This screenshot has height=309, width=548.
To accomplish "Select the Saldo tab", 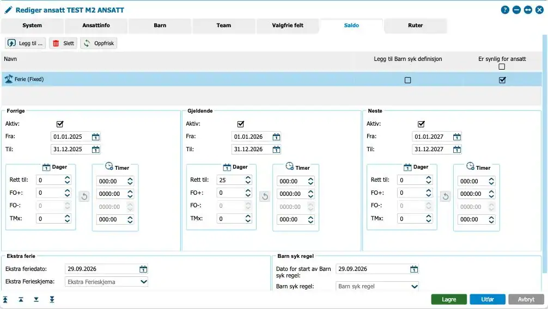I will click(351, 26).
